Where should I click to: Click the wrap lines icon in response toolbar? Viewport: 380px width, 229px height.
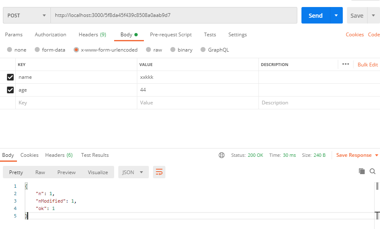click(159, 172)
